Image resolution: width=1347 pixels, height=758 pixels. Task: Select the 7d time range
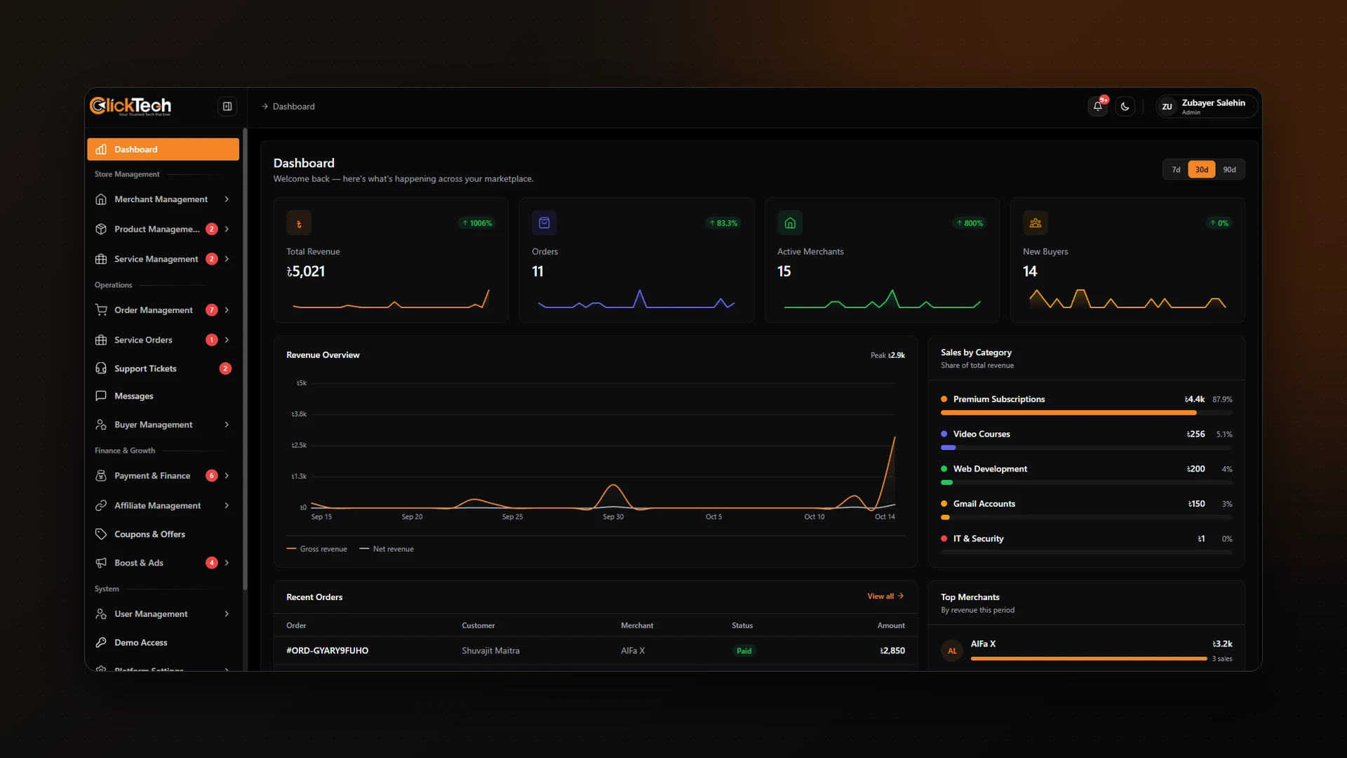[x=1176, y=170]
